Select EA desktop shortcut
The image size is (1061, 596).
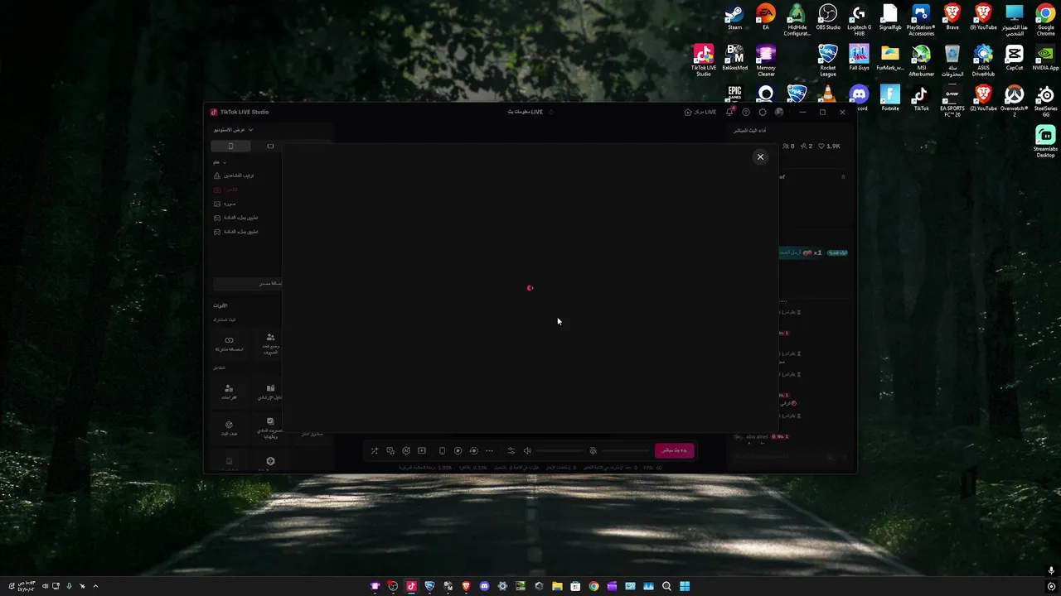[766, 17]
